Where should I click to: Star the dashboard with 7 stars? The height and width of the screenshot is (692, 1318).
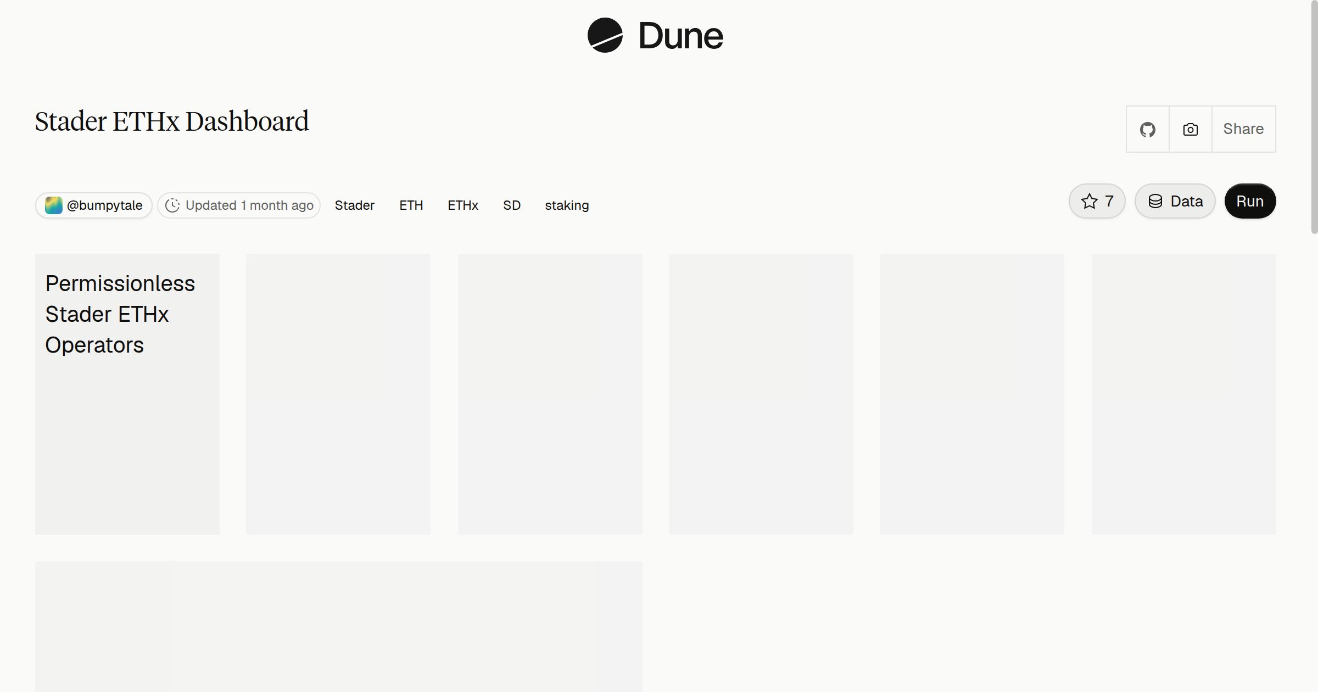click(x=1097, y=201)
